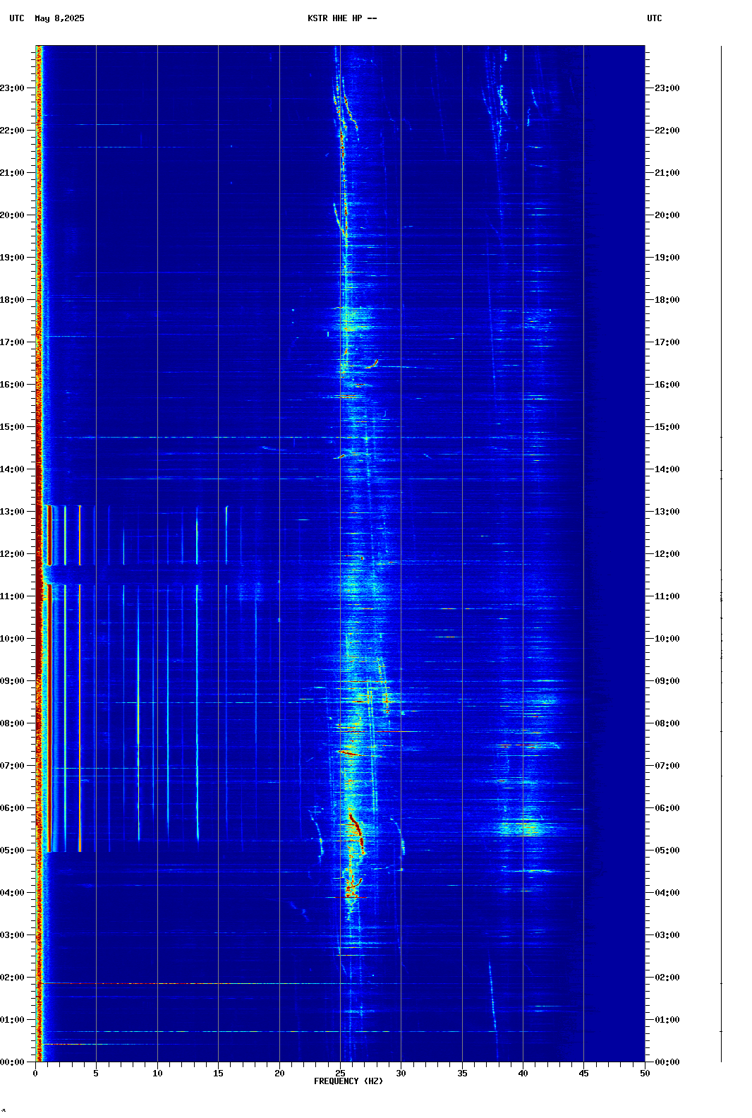The height and width of the screenshot is (1118, 752).
Task: Click "22:00" on the left time axis
Action: pyautogui.click(x=12, y=131)
